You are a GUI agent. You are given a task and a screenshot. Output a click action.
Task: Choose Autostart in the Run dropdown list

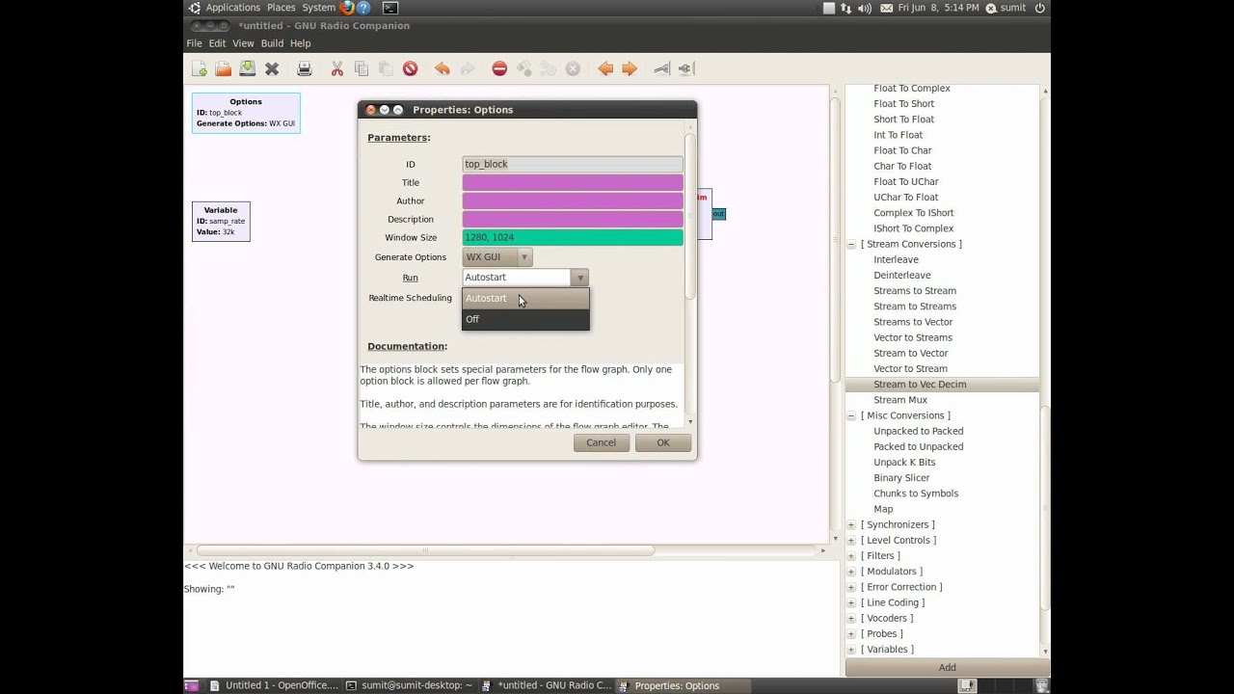click(525, 299)
